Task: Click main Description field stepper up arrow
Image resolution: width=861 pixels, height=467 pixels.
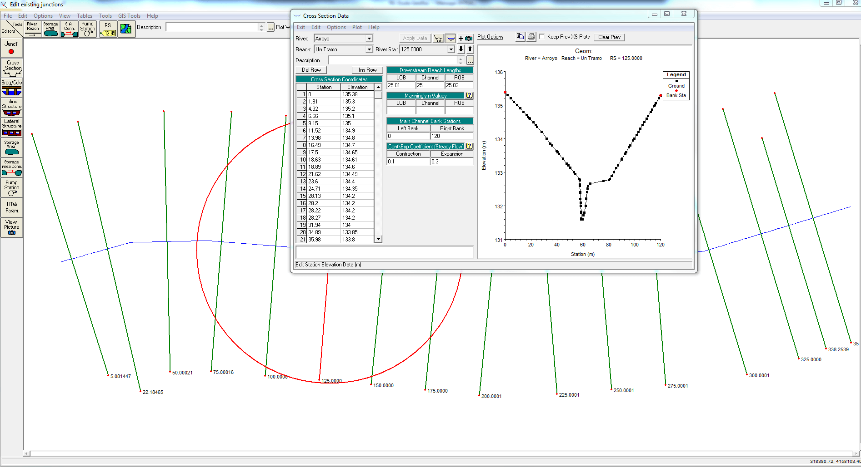Action: 261,25
